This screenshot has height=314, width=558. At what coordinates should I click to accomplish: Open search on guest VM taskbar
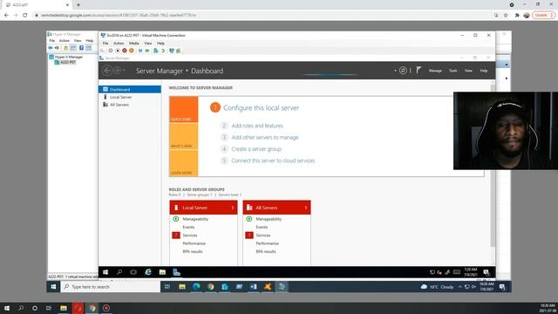click(x=119, y=272)
